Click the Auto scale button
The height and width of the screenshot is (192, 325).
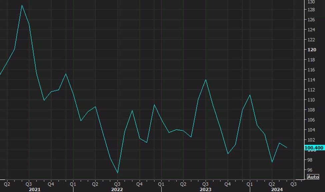(313, 176)
